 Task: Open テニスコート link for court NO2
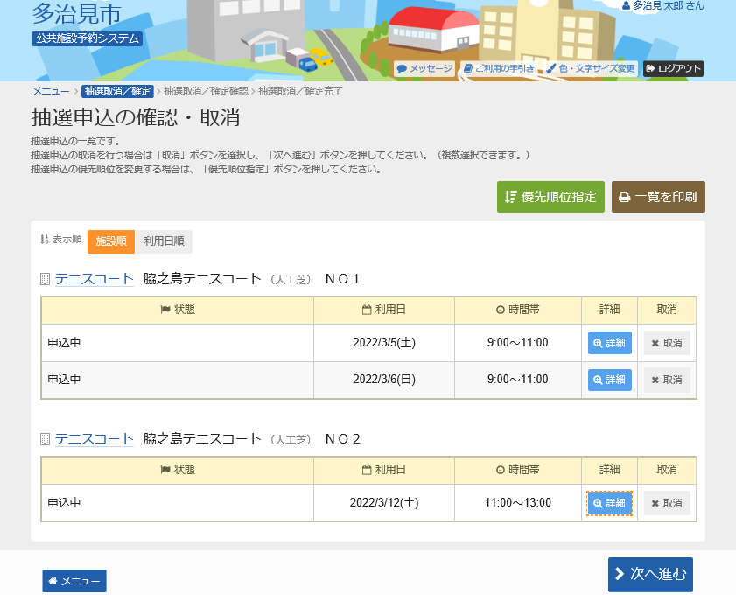point(94,439)
